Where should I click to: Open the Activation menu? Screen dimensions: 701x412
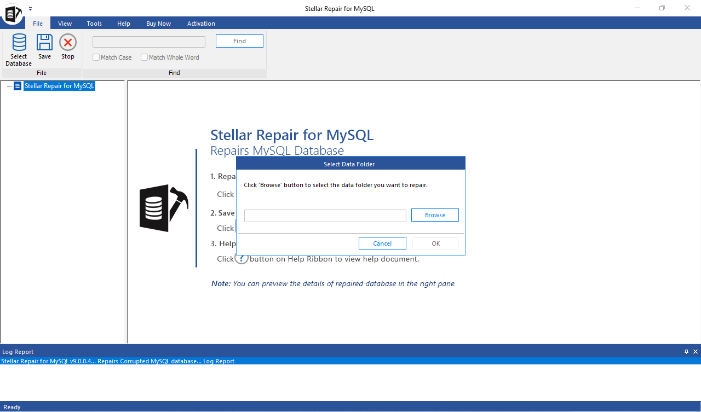(x=201, y=24)
